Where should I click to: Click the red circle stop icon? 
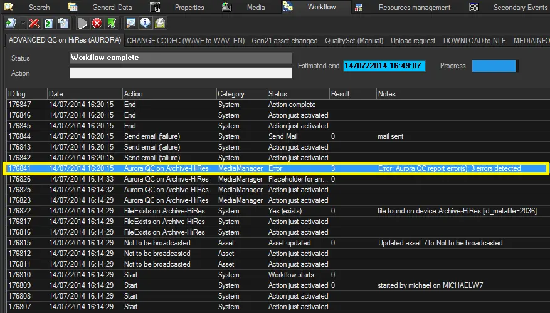tap(97, 24)
